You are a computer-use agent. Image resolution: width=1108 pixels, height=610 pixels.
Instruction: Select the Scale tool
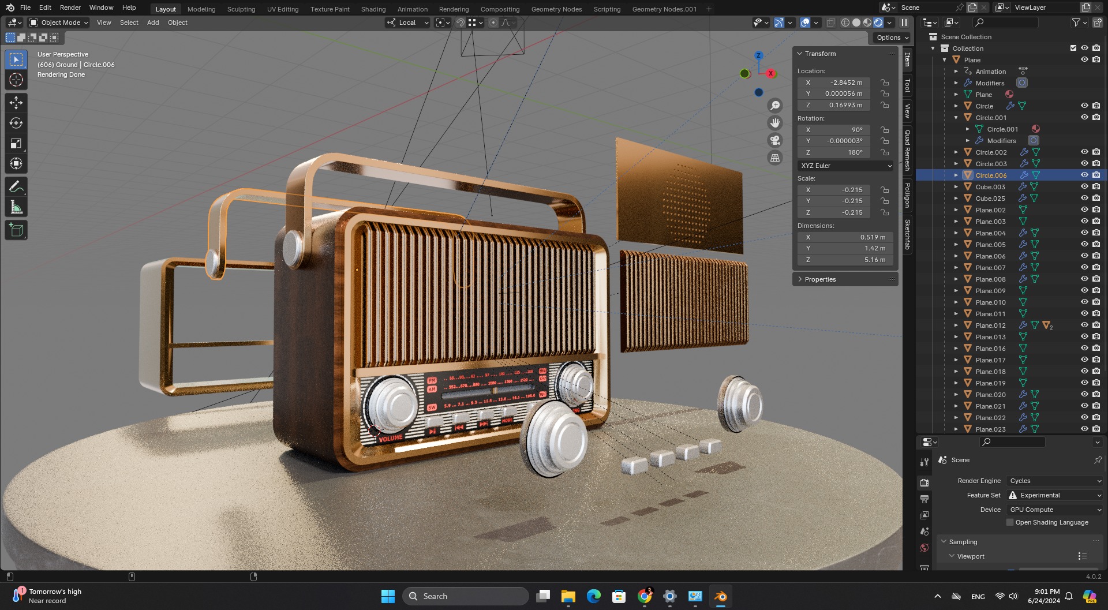(x=16, y=143)
